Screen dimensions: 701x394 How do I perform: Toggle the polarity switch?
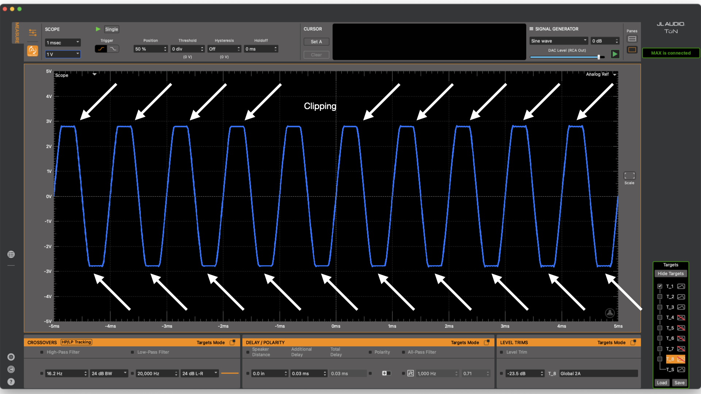pyautogui.click(x=386, y=373)
